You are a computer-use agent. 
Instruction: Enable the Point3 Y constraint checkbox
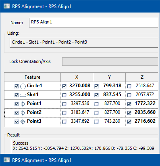click(96, 122)
